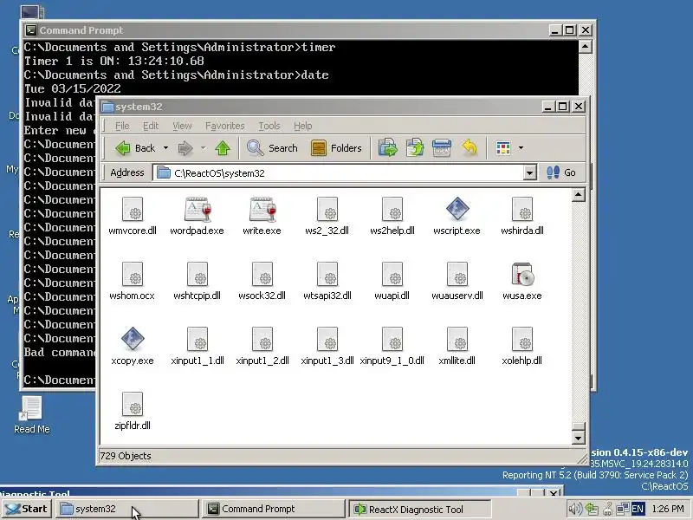The image size is (693, 520).
Task: Expand the Address bar dropdown
Action: tap(529, 172)
